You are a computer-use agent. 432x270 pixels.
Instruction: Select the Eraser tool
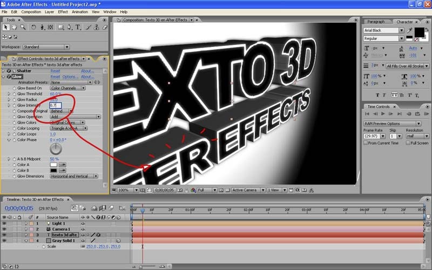click(x=105, y=27)
